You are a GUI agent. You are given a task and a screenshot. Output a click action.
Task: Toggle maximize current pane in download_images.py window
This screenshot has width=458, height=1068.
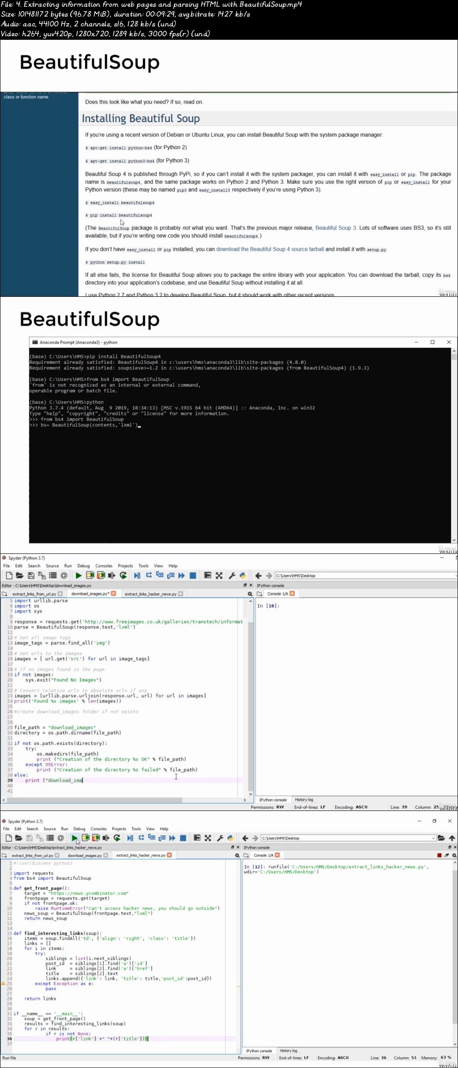(219, 576)
